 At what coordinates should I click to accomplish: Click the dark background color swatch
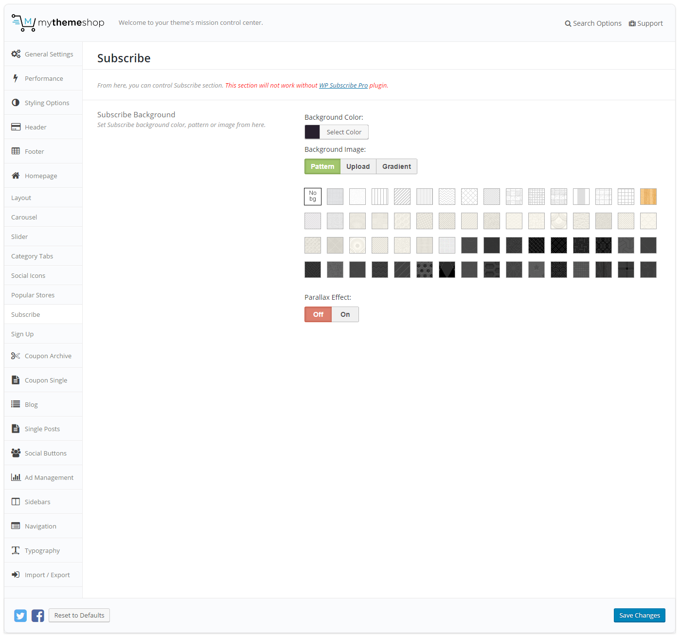click(x=312, y=132)
